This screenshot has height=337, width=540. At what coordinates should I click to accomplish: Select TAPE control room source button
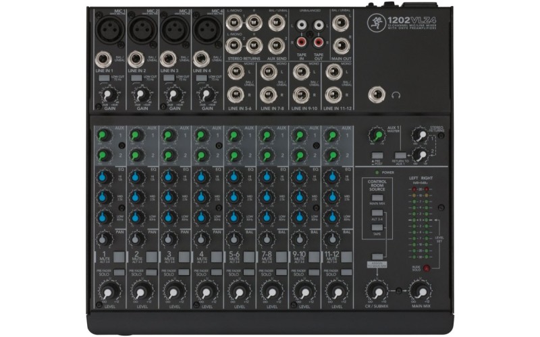click(x=377, y=228)
